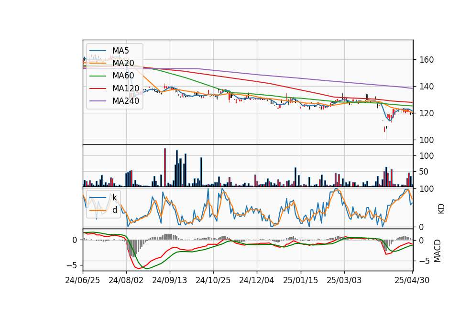
Task: Click the MA240 purple legend line sample
Action: tap(98, 101)
